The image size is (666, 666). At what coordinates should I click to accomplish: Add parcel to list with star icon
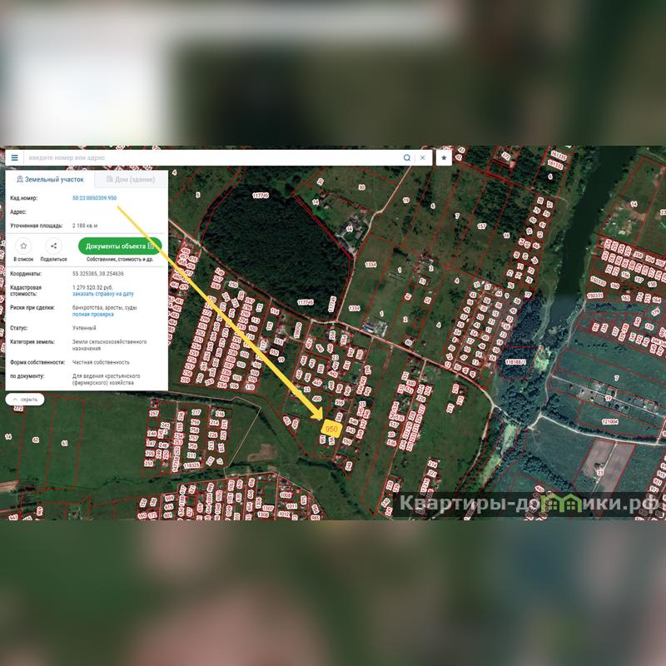point(24,246)
